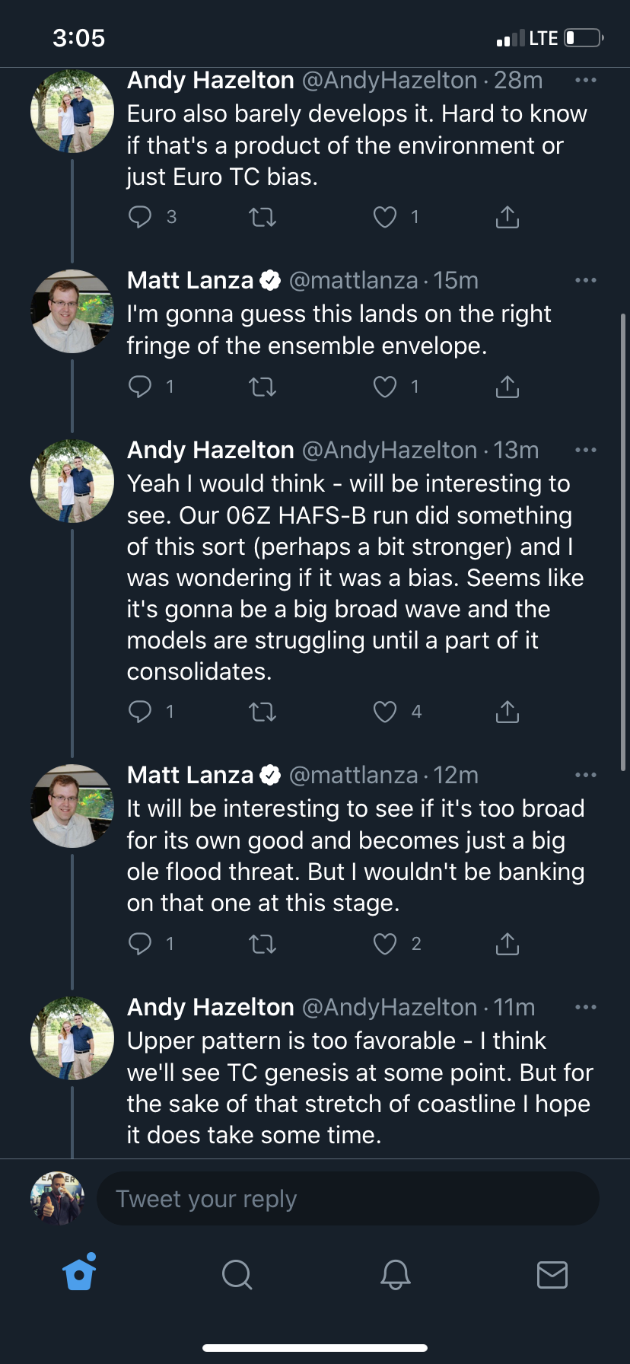Viewport: 630px width, 1364px height.
Task: Reply to Matt Lanza's 12m tweet
Action: 140,944
